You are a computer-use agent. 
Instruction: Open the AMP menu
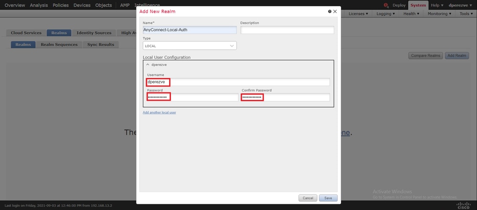(x=125, y=5)
